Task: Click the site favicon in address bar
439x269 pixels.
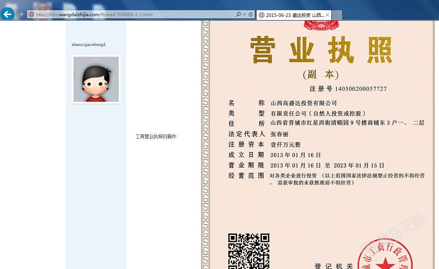Action: point(31,15)
